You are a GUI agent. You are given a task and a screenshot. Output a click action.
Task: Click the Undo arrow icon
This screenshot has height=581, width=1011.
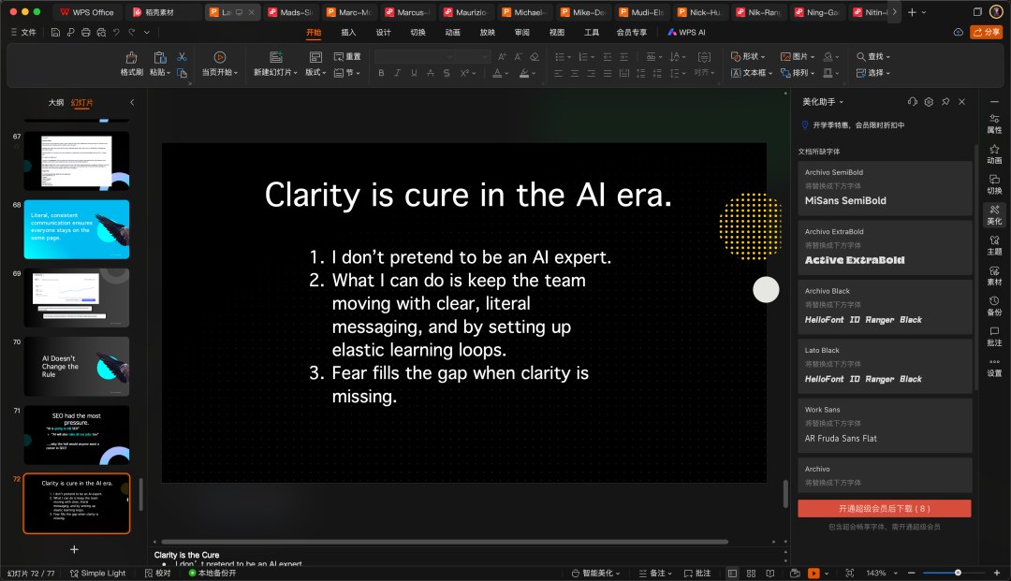pos(116,32)
